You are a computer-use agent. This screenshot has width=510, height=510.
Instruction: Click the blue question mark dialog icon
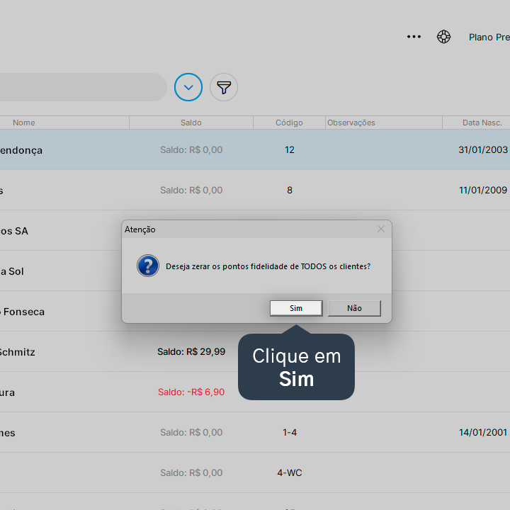coord(148,266)
